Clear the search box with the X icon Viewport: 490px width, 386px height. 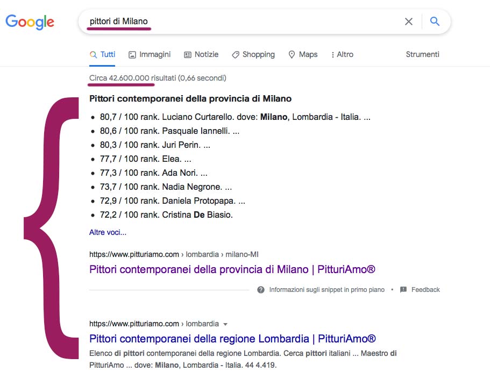pos(408,22)
